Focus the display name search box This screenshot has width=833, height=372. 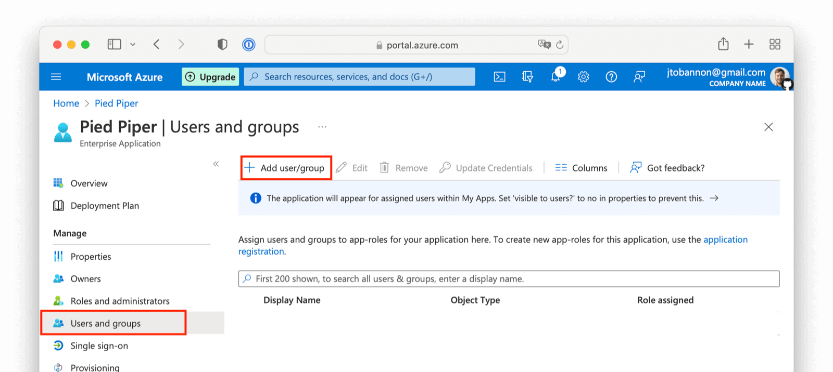click(x=509, y=278)
